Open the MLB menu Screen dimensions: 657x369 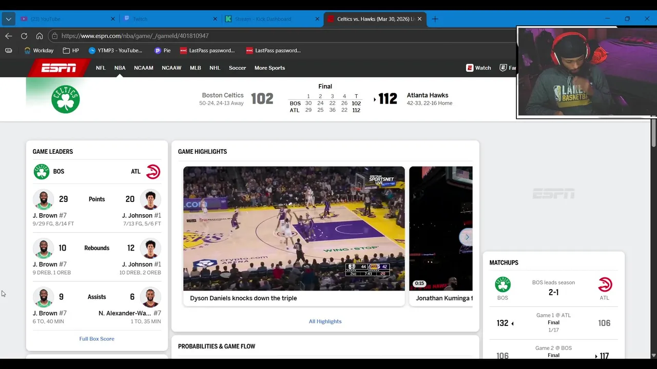click(x=196, y=68)
